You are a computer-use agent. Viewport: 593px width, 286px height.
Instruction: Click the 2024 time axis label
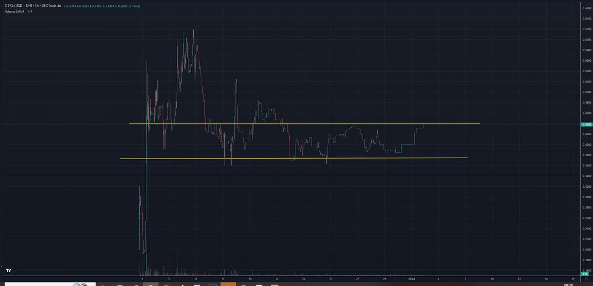pyautogui.click(x=411, y=279)
